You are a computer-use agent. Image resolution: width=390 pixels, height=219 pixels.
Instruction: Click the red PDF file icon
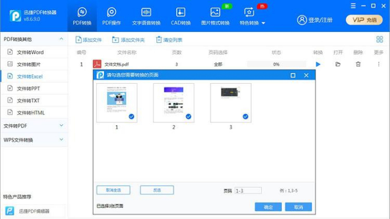tap(97, 64)
